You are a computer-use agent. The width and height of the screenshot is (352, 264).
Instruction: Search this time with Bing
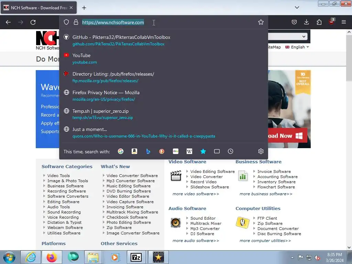coord(148,151)
